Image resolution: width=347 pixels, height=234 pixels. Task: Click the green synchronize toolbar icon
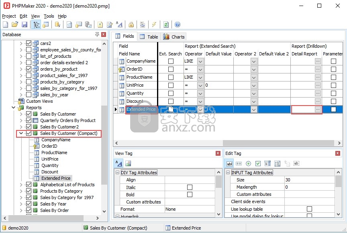coord(166,24)
